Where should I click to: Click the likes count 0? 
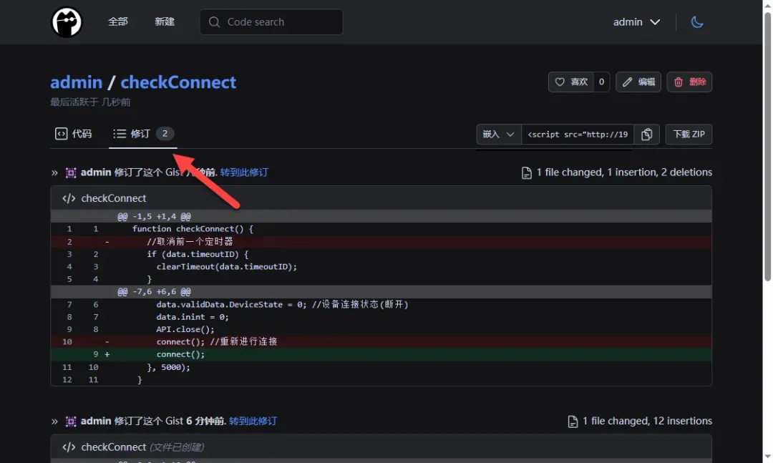pyautogui.click(x=601, y=82)
